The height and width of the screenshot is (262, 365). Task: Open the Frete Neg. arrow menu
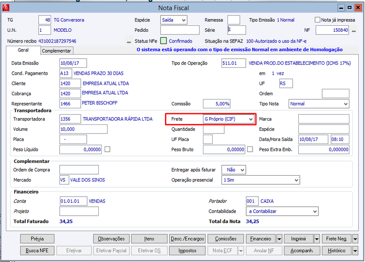(x=355, y=239)
